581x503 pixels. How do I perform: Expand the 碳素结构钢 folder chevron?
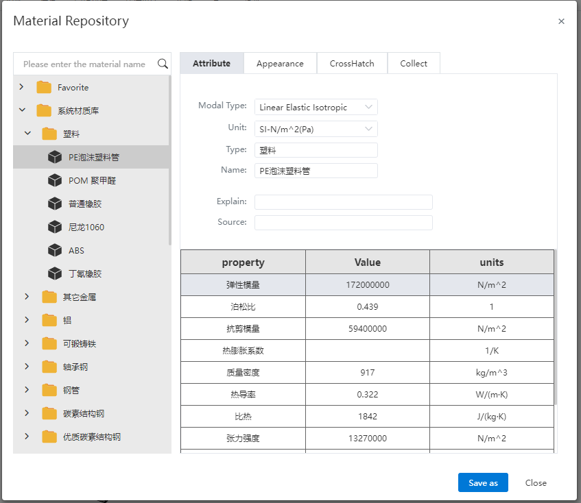(27, 413)
